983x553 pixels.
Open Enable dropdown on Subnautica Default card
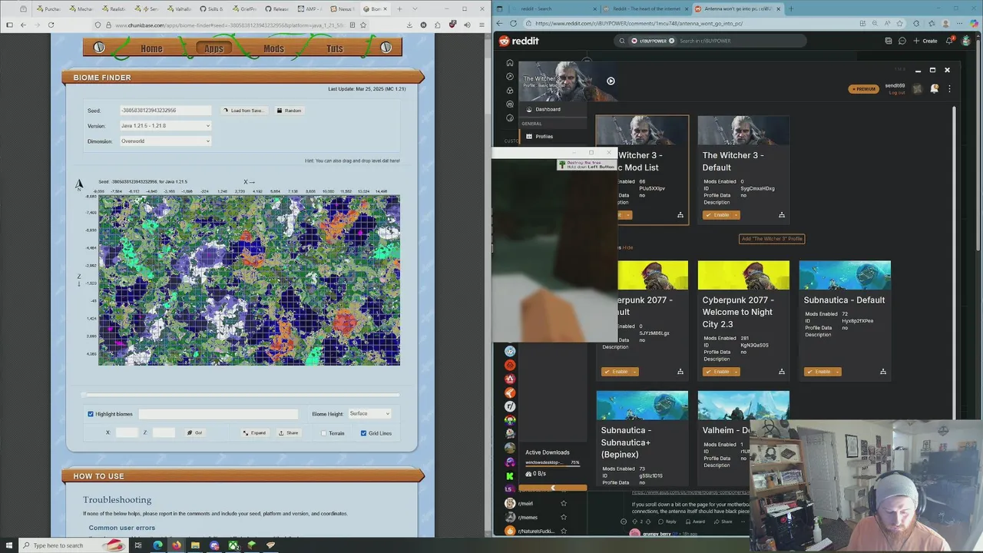click(838, 372)
